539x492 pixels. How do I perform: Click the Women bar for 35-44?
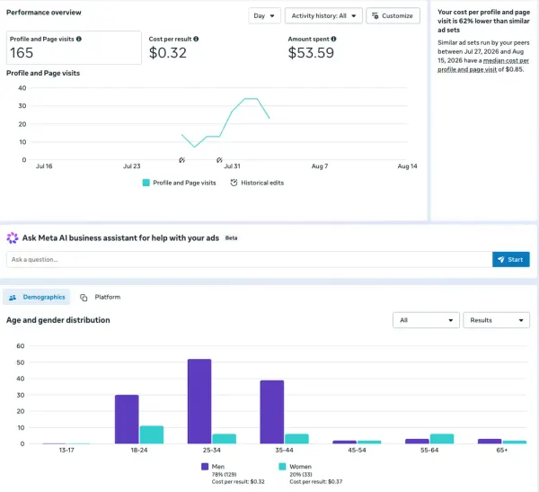pos(296,439)
